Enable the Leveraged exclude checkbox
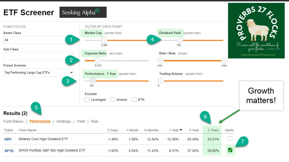This screenshot has width=289, height=162. coord(87,99)
